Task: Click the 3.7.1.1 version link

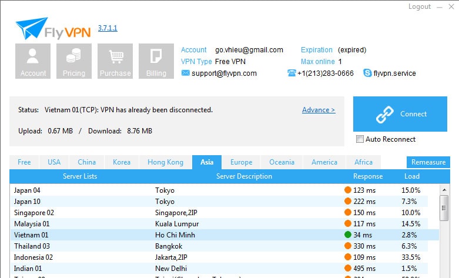Action: (x=108, y=28)
